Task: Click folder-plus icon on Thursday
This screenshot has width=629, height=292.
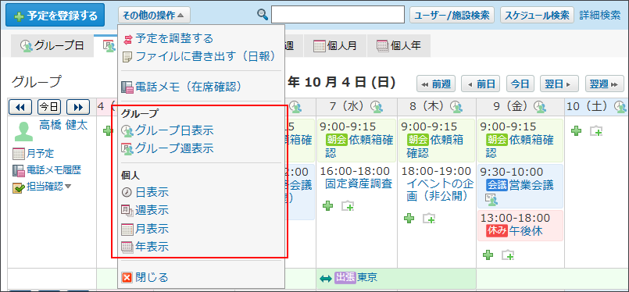Action: pos(429,219)
